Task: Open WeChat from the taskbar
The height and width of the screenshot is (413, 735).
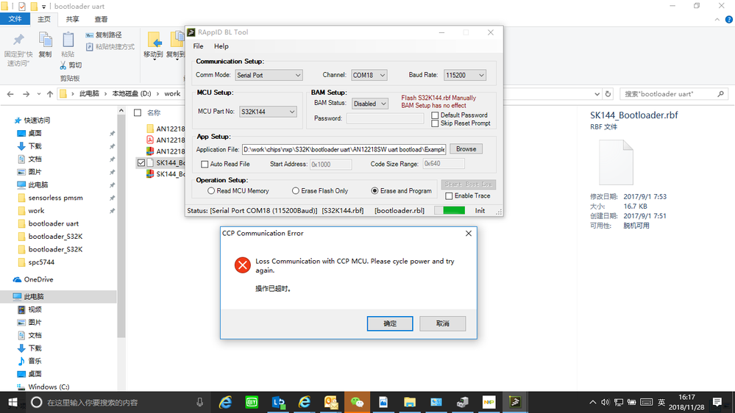Action: [x=357, y=402]
